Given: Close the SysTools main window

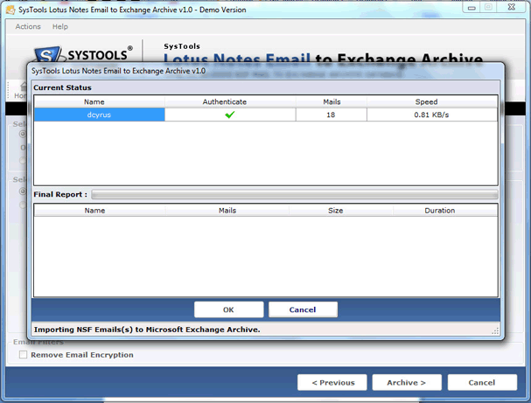Looking at the screenshot, I should click(x=512, y=7).
